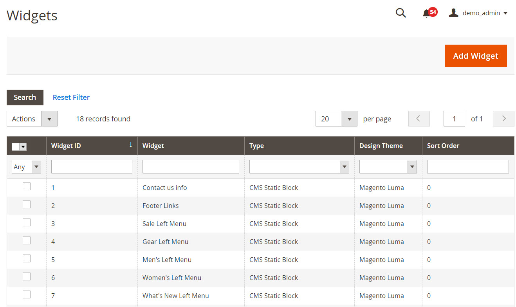The height and width of the screenshot is (307, 516).
Task: Sort by Sort Order column header
Action: point(468,146)
